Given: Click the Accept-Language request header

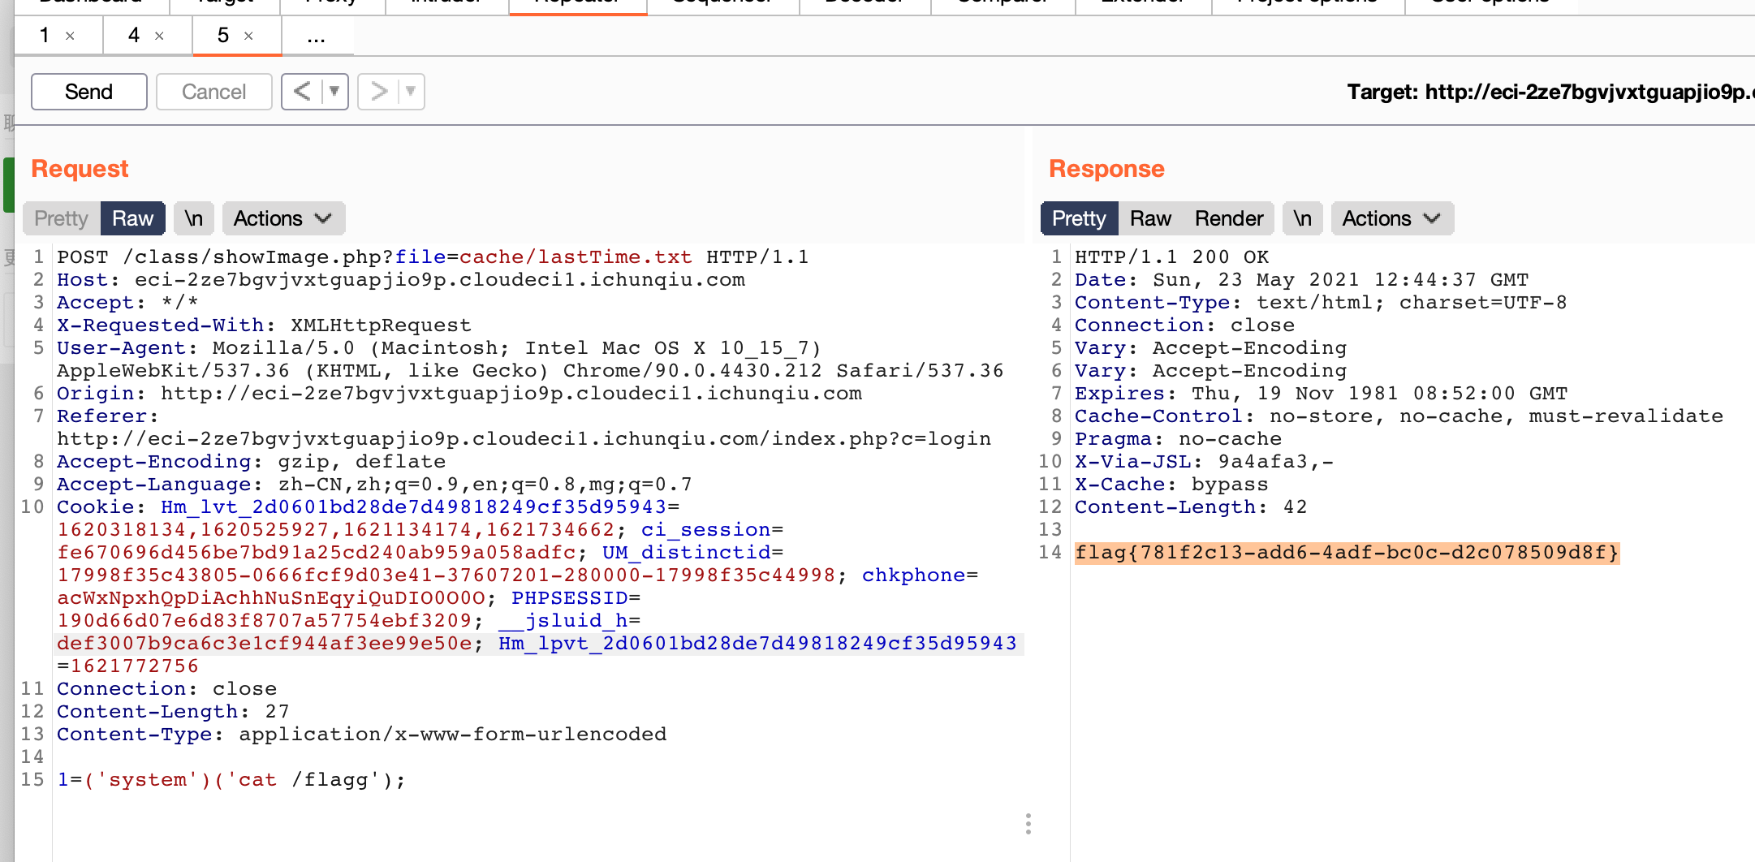Looking at the screenshot, I should click(374, 485).
